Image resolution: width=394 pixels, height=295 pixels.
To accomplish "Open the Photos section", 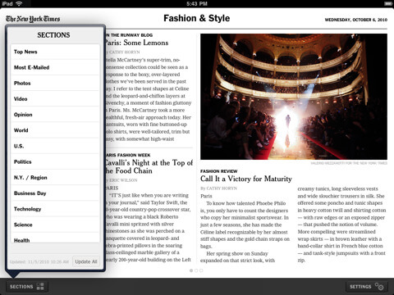I will [x=55, y=83].
